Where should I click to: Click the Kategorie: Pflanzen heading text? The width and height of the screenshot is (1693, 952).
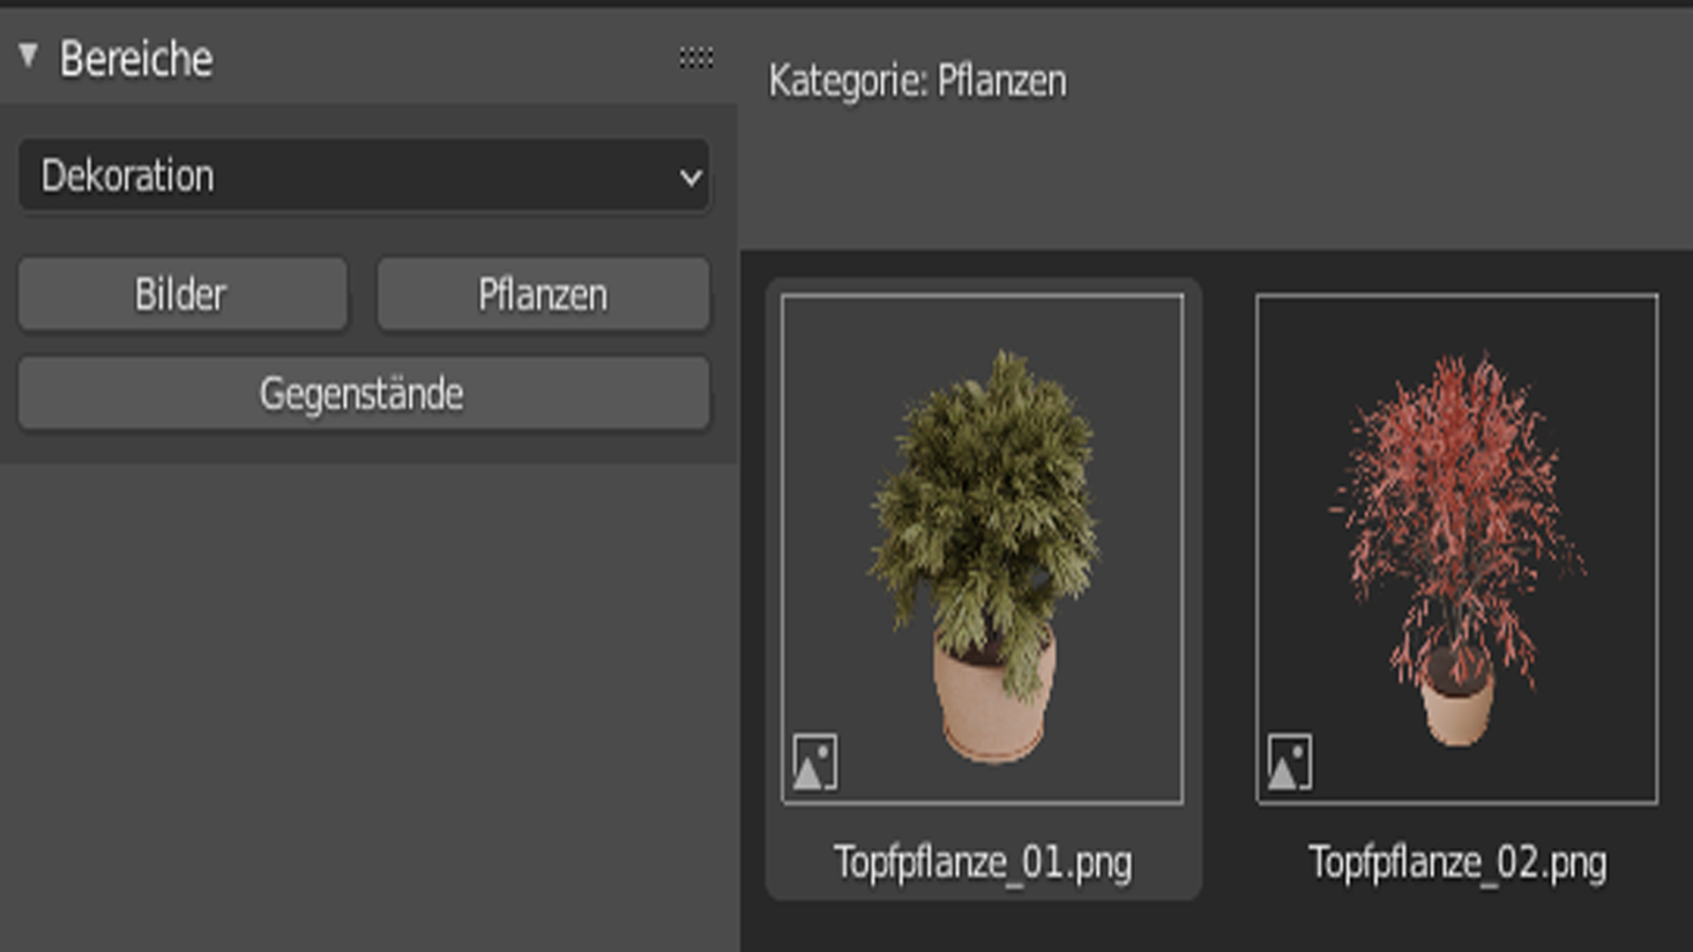pos(917,81)
